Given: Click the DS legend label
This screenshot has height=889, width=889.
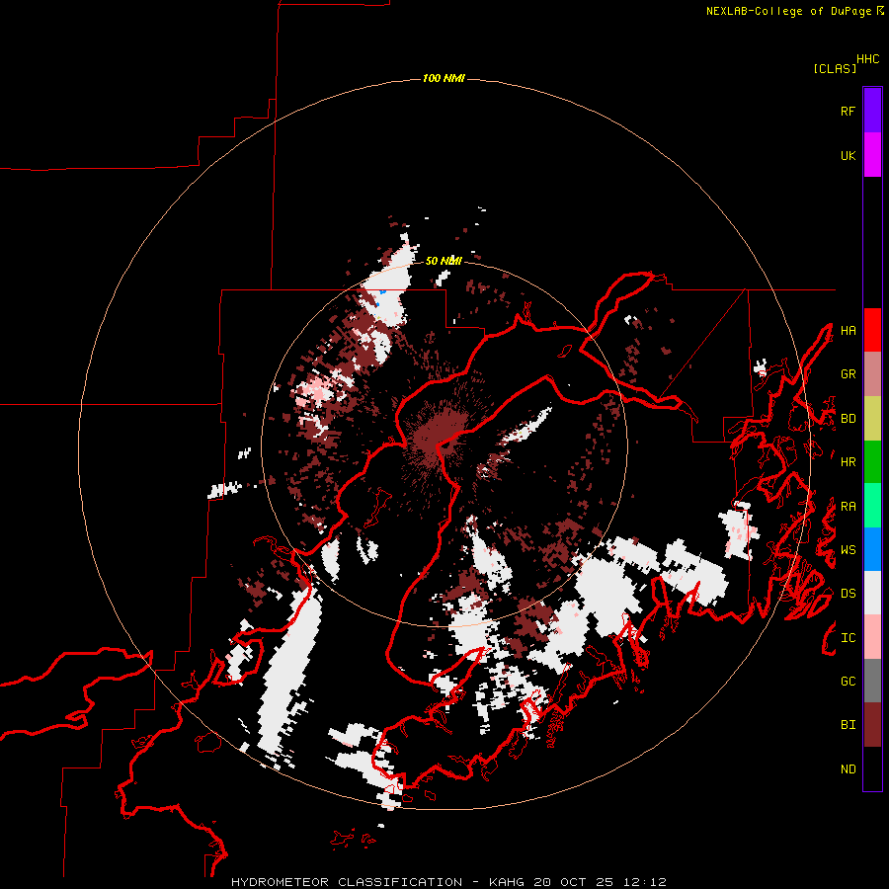Looking at the screenshot, I should (848, 593).
